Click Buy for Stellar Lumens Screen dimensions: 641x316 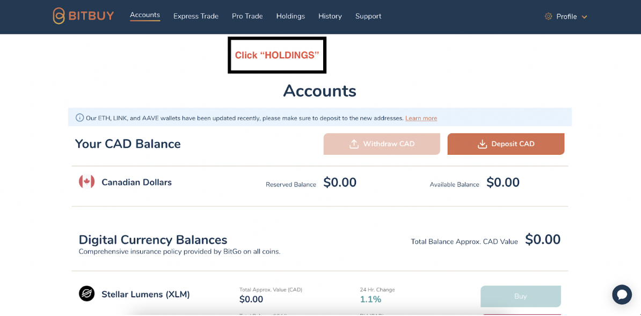pyautogui.click(x=520, y=296)
